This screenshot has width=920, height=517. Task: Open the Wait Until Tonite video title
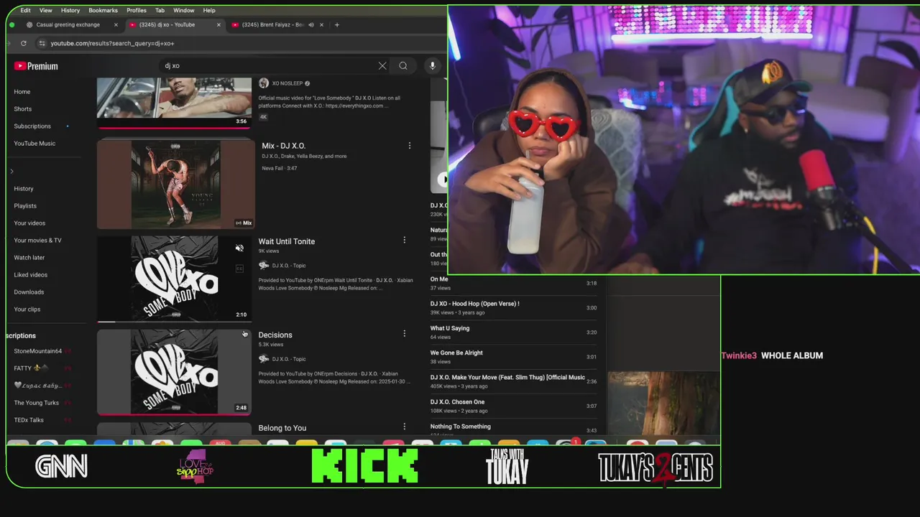(x=286, y=241)
